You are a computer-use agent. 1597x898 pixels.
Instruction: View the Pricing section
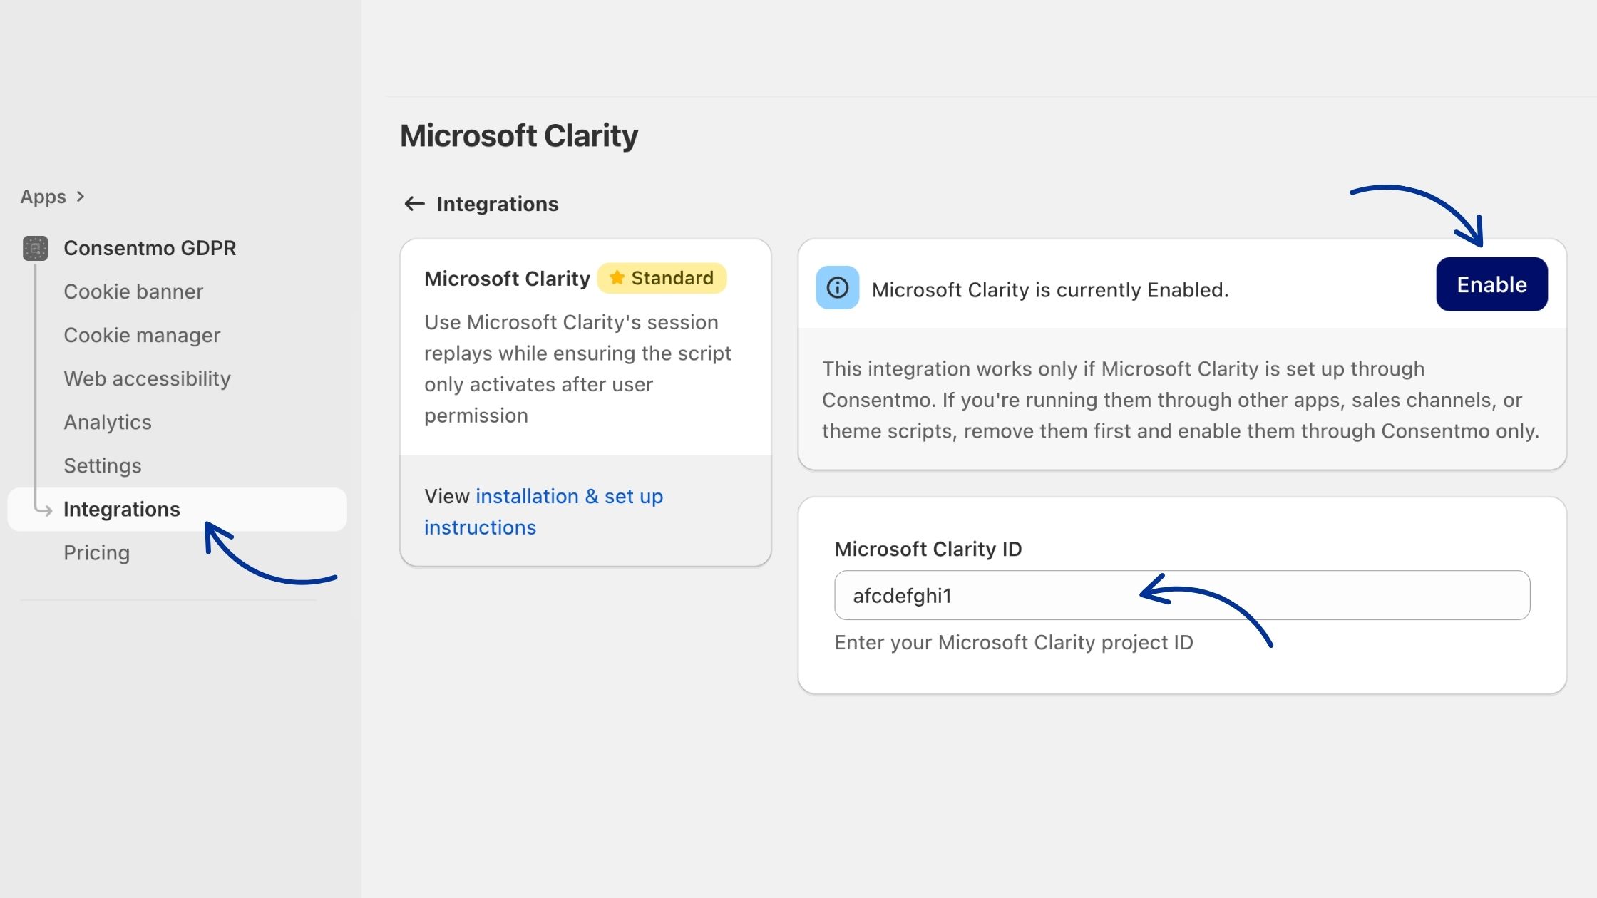(96, 552)
